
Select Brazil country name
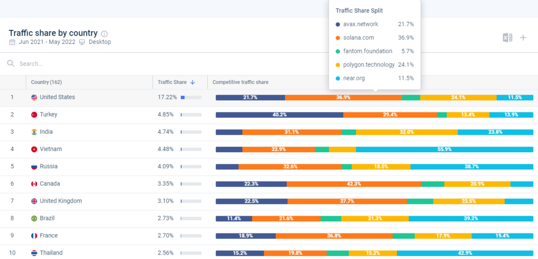[47, 218]
